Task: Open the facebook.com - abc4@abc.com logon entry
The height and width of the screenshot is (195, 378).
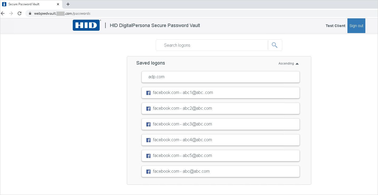Action: 220,140
